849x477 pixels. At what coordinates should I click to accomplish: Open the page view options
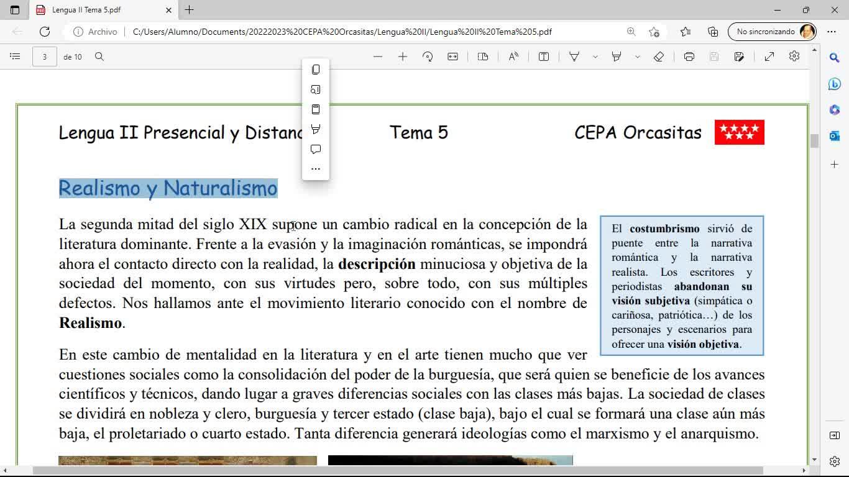click(483, 57)
